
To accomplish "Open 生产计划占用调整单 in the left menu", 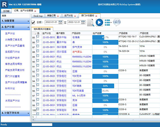I will (x=16, y=82).
